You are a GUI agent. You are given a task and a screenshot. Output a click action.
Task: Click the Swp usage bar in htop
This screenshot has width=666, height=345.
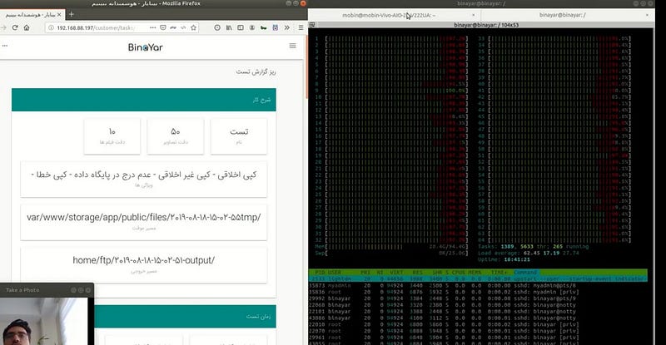(x=397, y=253)
